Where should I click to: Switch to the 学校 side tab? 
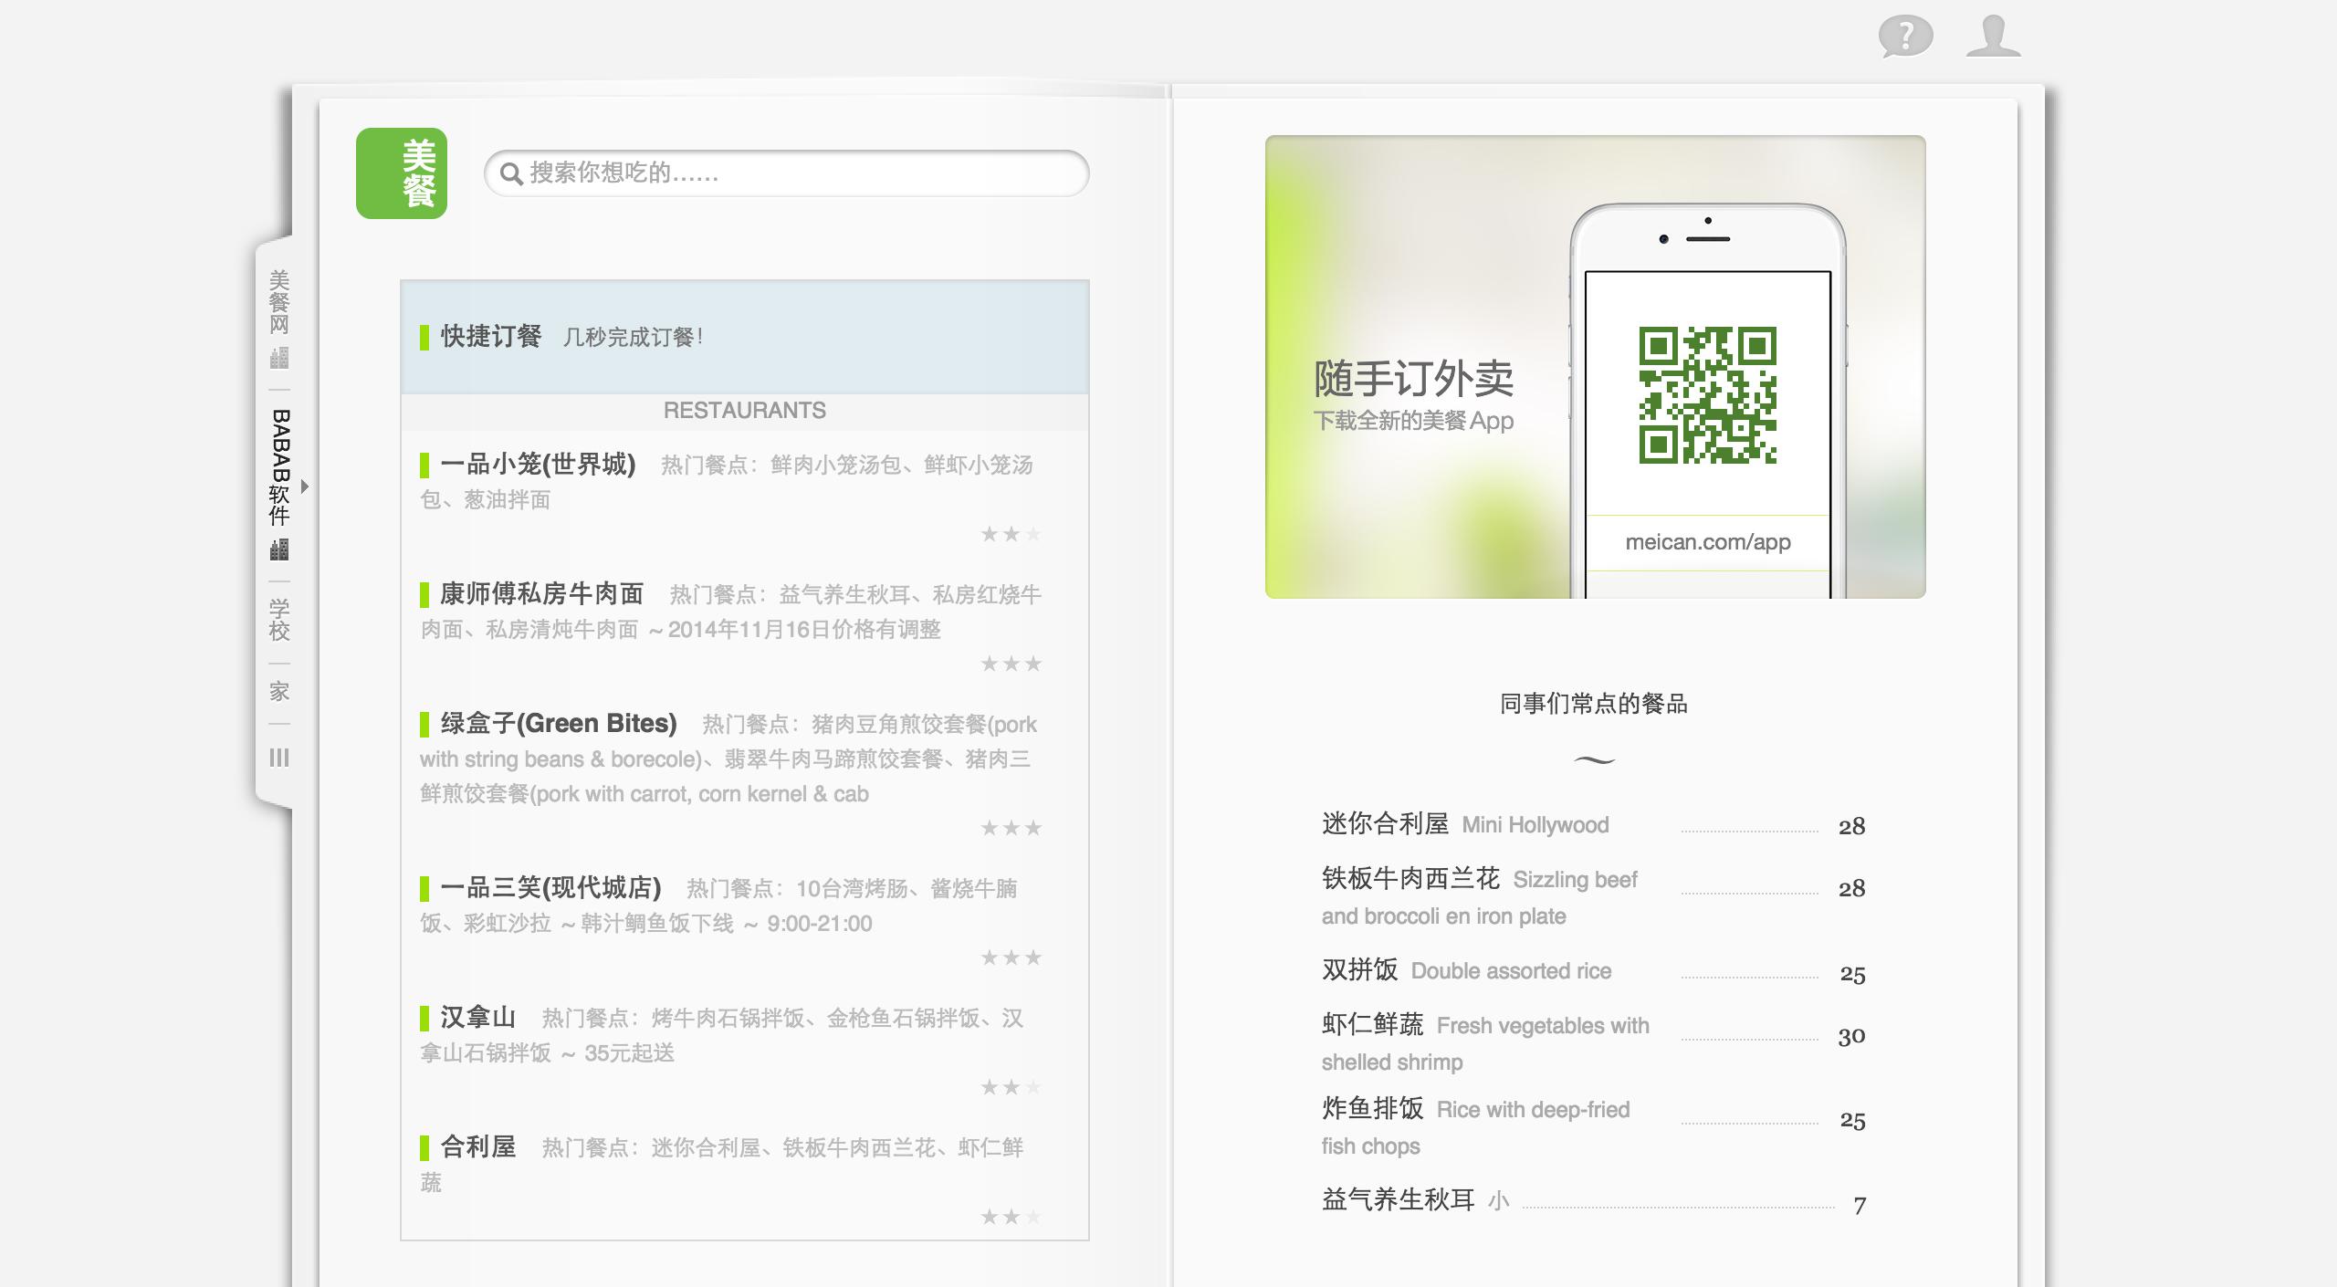point(279,621)
